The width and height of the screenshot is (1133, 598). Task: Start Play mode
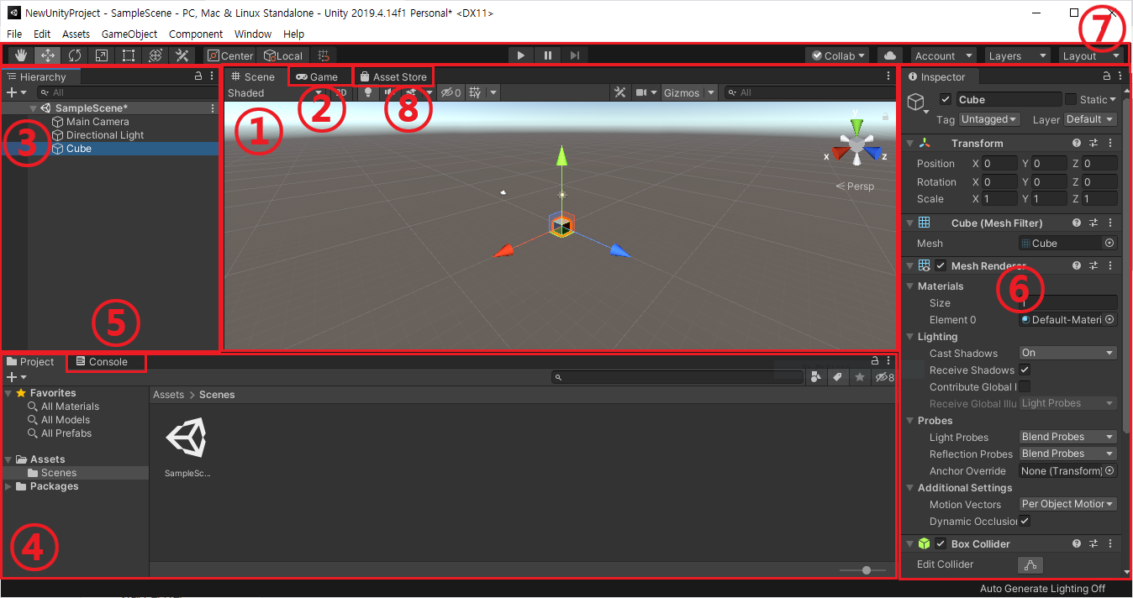521,55
